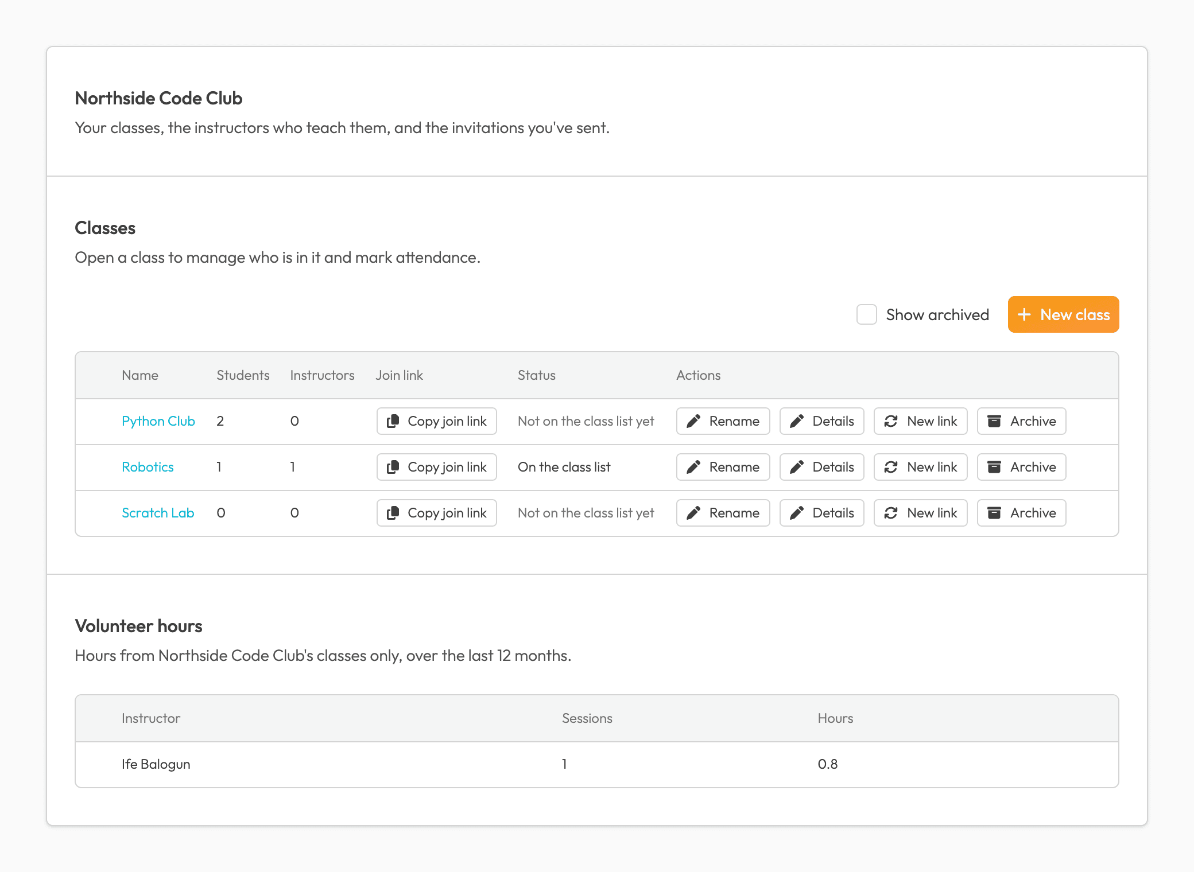This screenshot has height=872, width=1194.
Task: Click the Classes section heading
Action: [105, 228]
